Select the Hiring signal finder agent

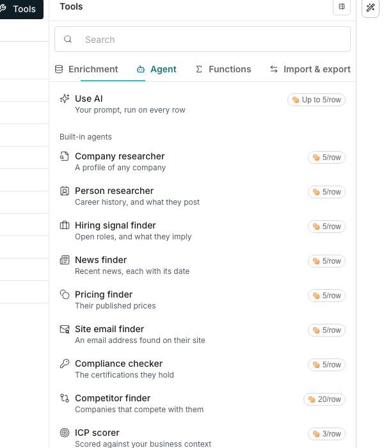click(202, 231)
